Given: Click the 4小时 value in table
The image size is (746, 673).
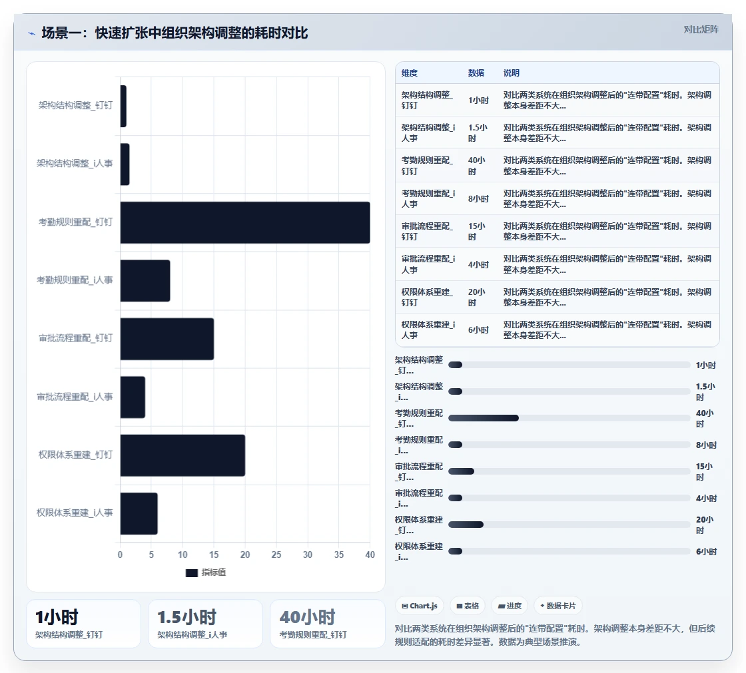Looking at the screenshot, I should (479, 264).
